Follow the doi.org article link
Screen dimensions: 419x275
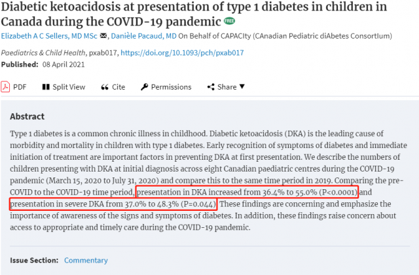tap(182, 52)
